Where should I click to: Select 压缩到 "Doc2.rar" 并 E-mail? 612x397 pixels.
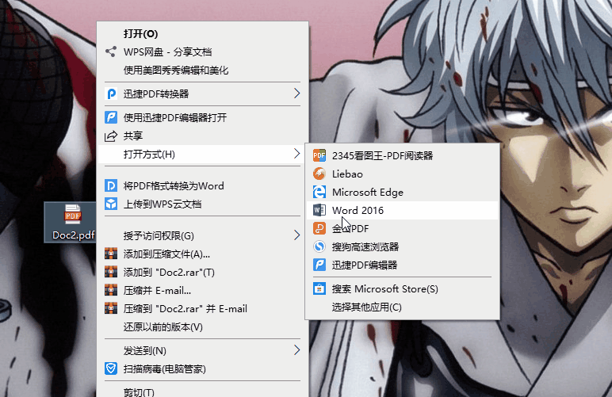click(x=202, y=309)
